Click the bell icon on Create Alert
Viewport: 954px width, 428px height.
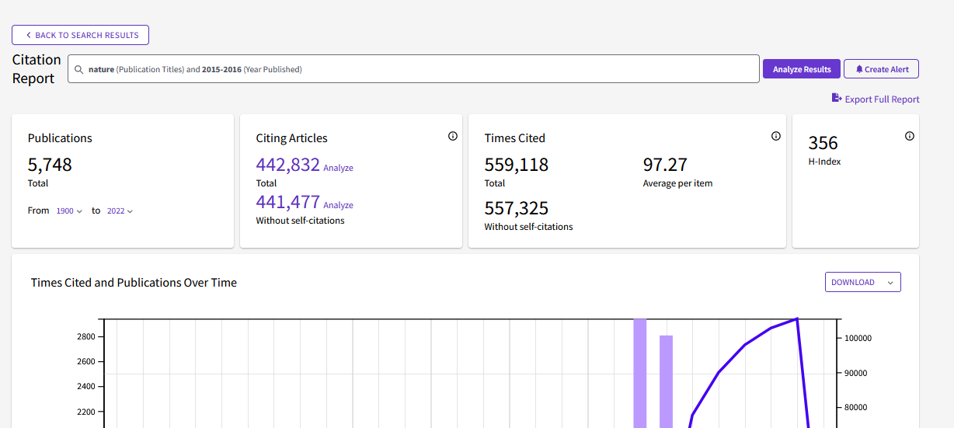pos(859,69)
